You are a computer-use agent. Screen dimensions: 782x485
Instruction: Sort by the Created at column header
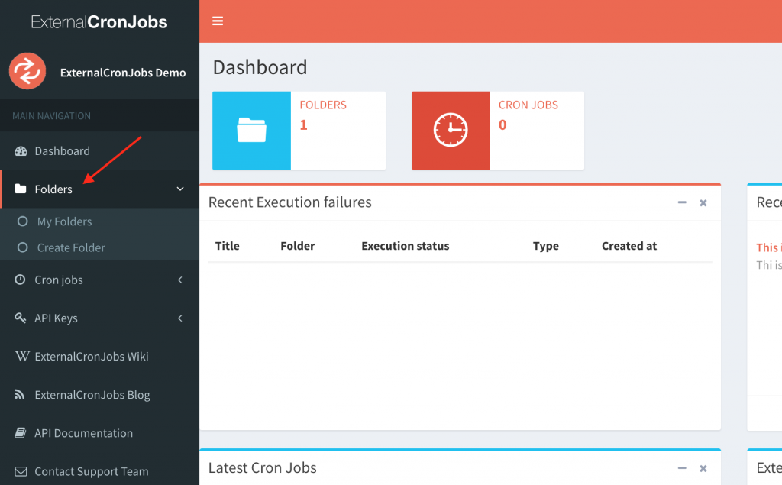click(x=629, y=245)
